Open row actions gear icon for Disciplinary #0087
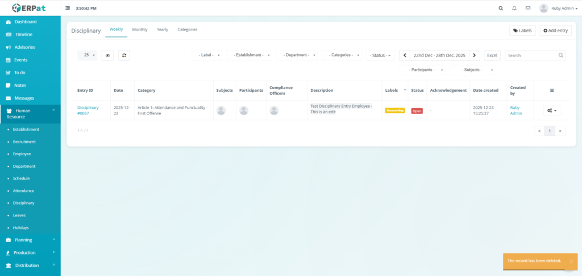The image size is (582, 276). [552, 111]
